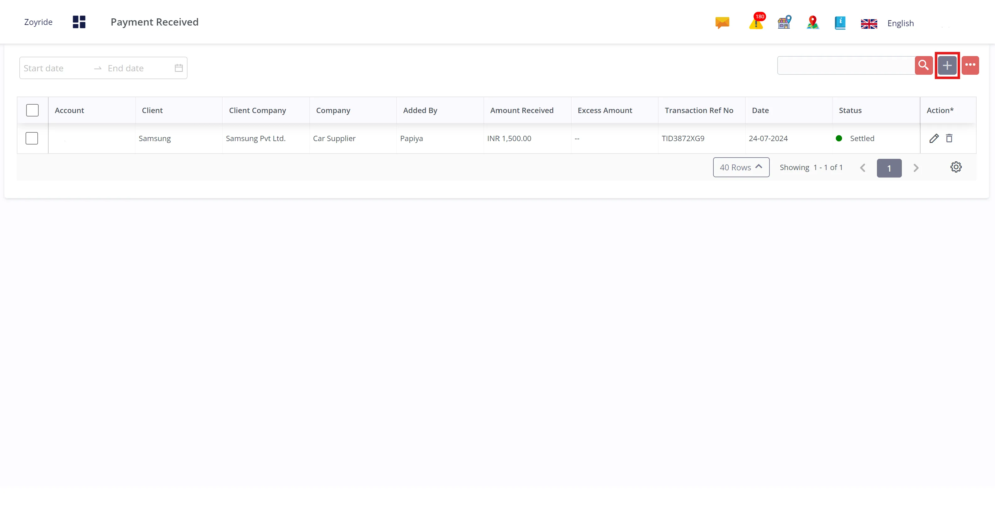
Task: Click transaction reference TID3872XG9
Action: [x=683, y=138]
